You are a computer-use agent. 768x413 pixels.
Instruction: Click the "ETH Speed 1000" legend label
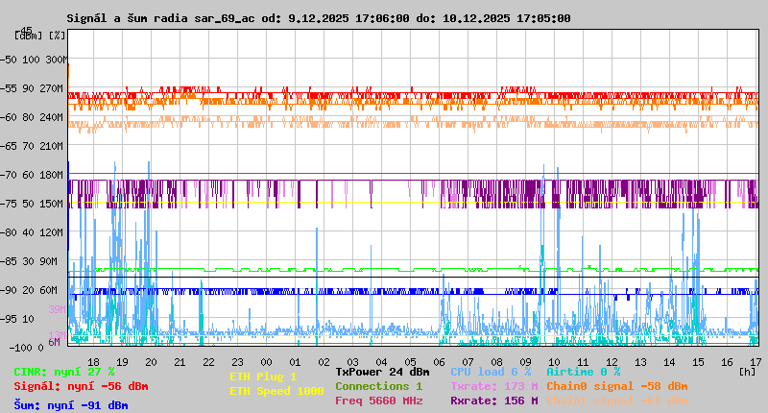point(276,391)
